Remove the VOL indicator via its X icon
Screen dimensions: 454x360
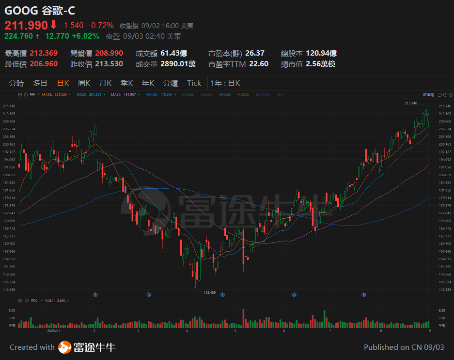[x=27, y=300]
